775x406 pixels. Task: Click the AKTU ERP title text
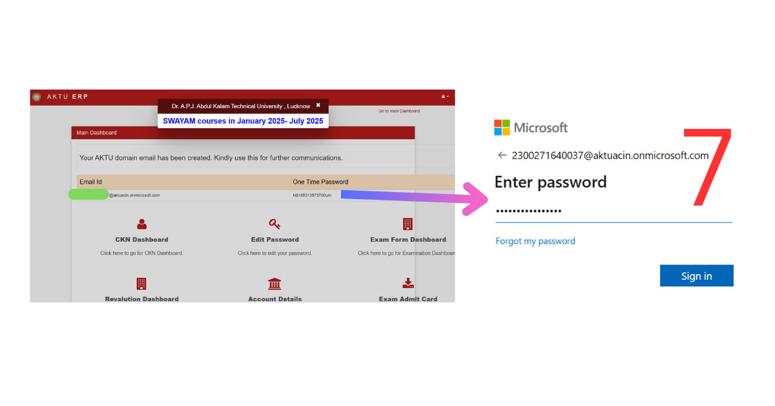coord(67,97)
